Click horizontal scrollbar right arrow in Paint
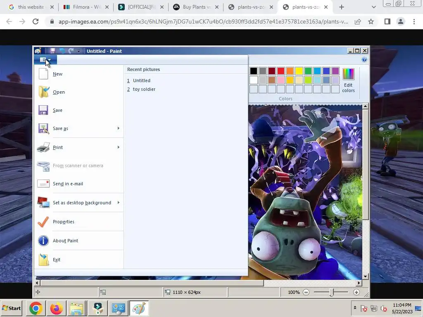The height and width of the screenshot is (317, 423). click(x=359, y=283)
